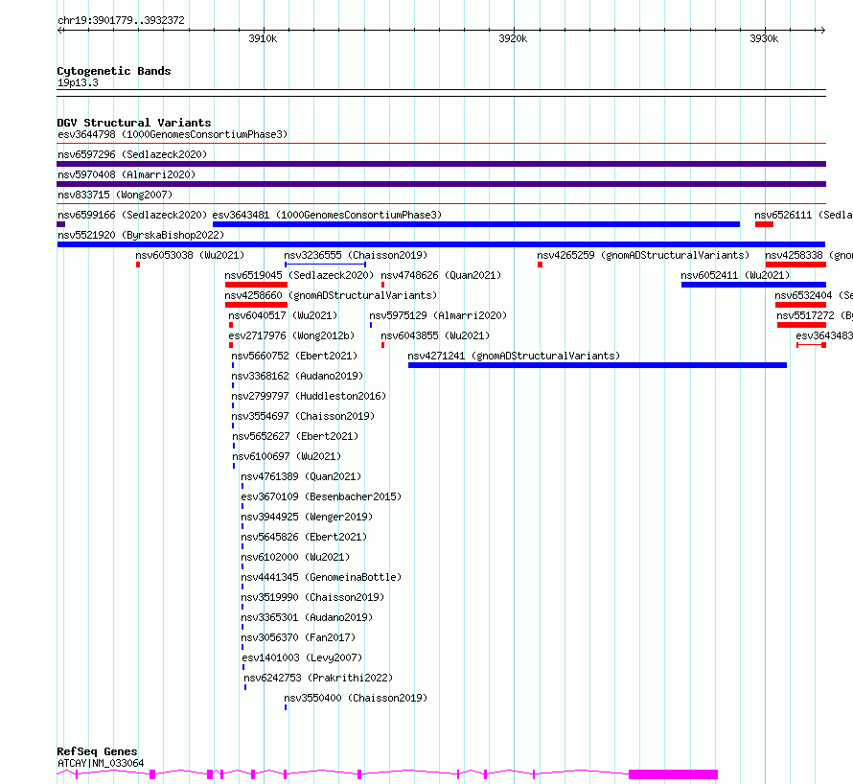Click the nsv3944925 (Wenger2019) label
853x784 pixels.
[x=307, y=517]
